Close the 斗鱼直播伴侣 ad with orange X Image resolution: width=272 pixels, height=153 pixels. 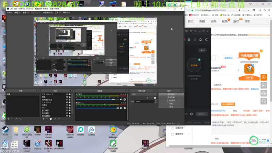click(x=261, y=51)
